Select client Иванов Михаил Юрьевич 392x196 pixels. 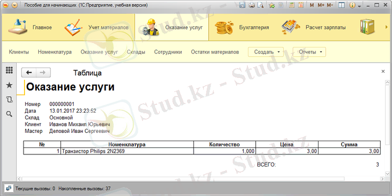79,124
